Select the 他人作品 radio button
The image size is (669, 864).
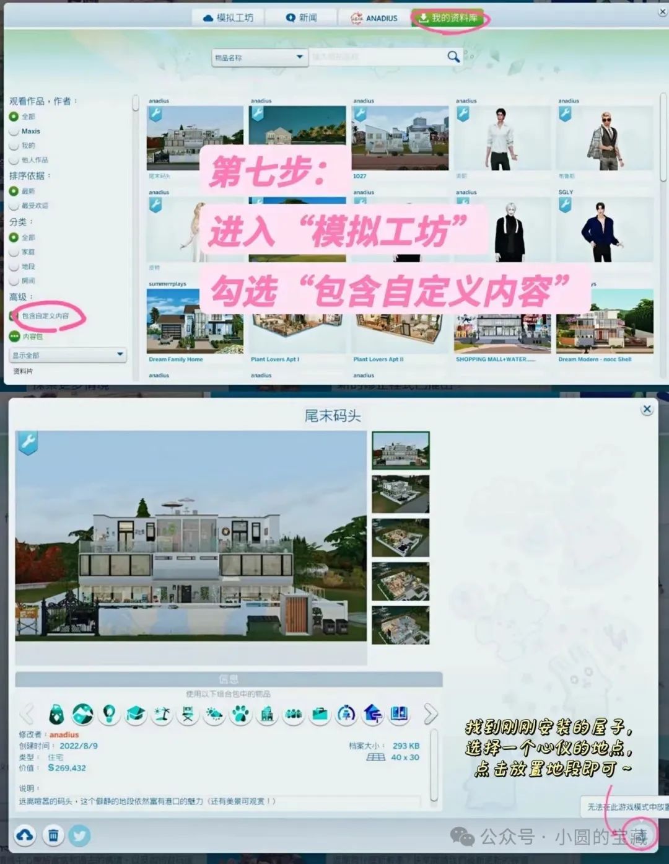14,160
